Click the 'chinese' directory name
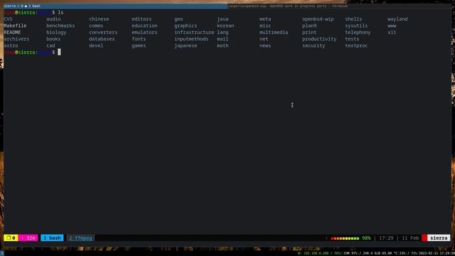This screenshot has height=256, width=455. tap(99, 19)
